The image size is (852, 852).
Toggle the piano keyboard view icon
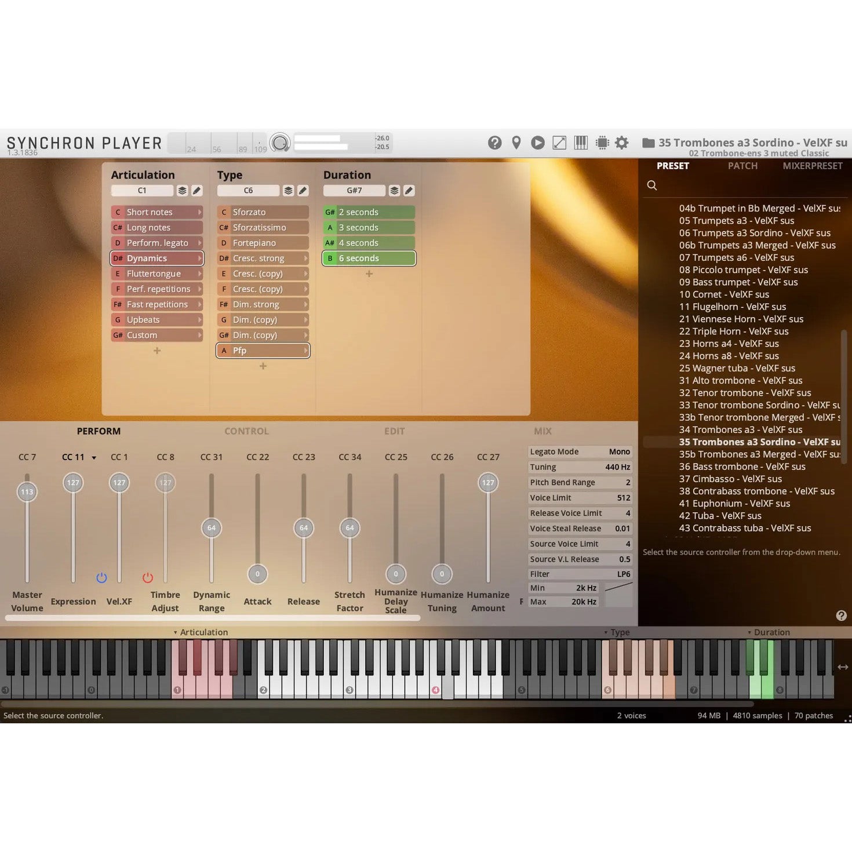tap(581, 143)
